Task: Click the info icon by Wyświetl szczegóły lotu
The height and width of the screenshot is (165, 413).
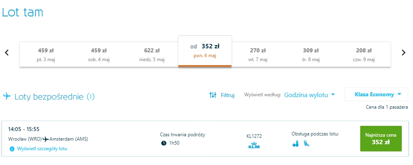Action: (x=12, y=149)
